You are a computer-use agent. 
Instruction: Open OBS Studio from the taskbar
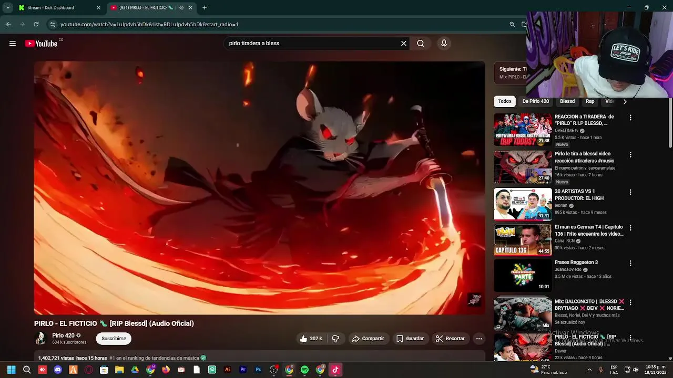coord(273,370)
